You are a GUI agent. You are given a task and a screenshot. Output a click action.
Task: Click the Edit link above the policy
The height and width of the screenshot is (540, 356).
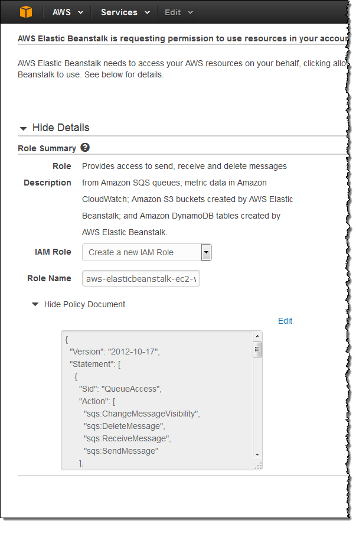pos(285,321)
